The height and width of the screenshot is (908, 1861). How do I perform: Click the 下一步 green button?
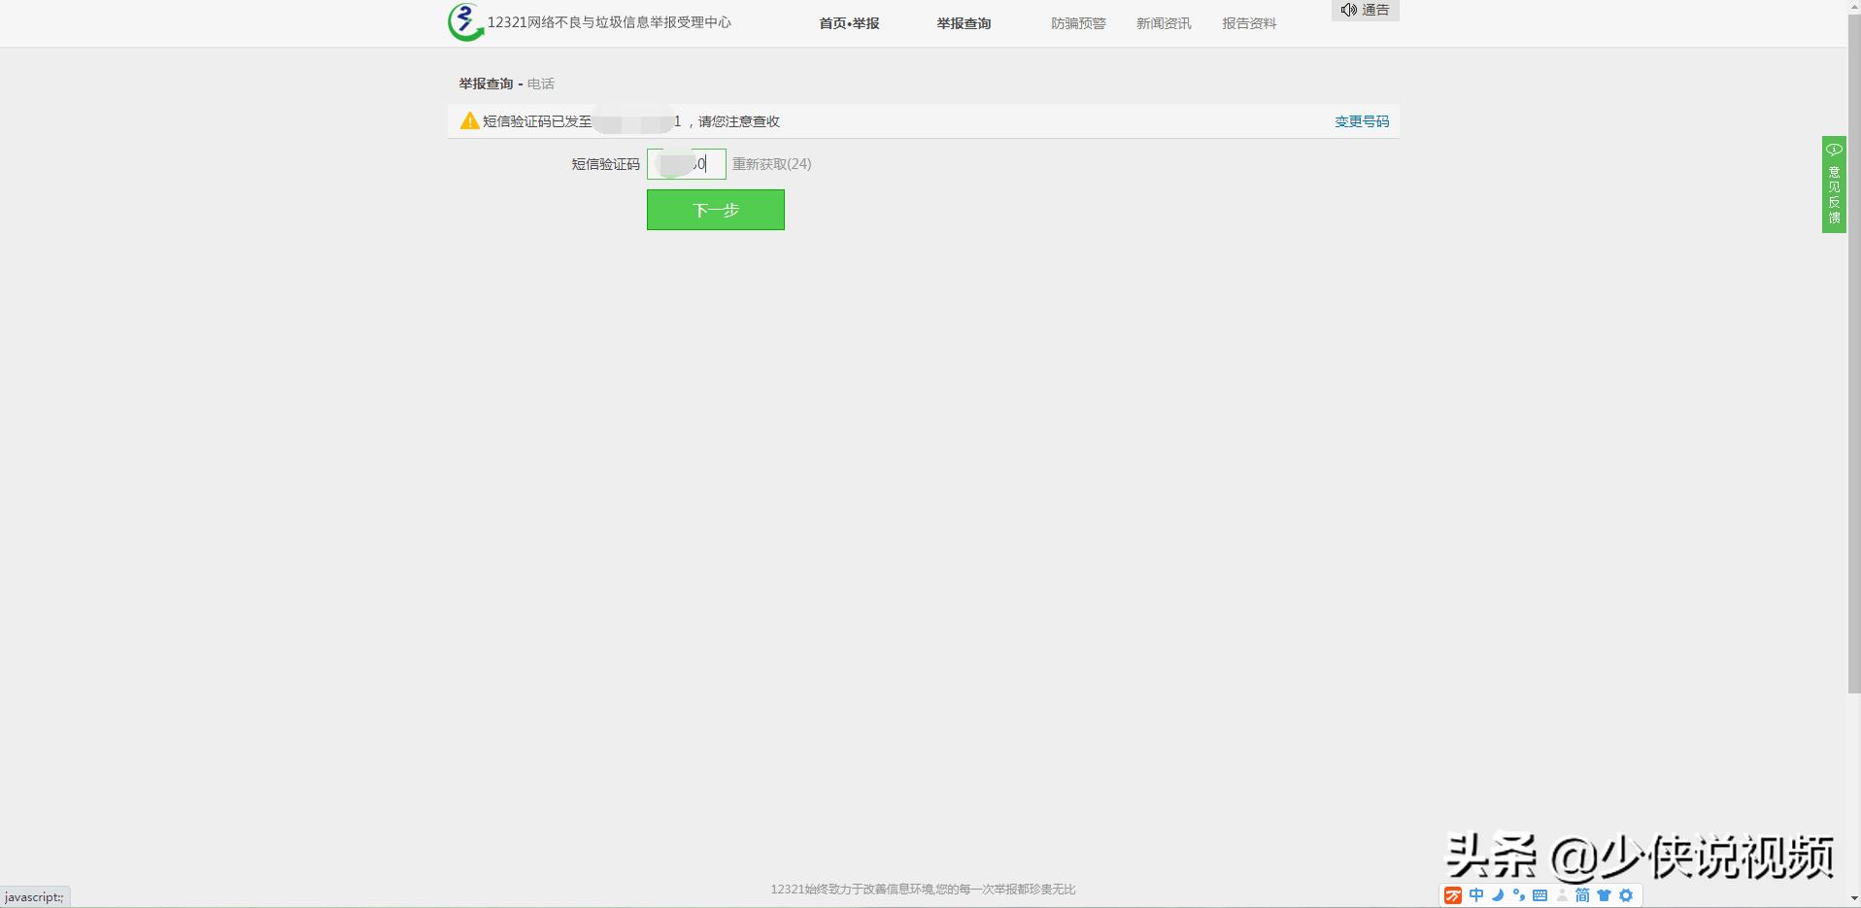pos(715,209)
